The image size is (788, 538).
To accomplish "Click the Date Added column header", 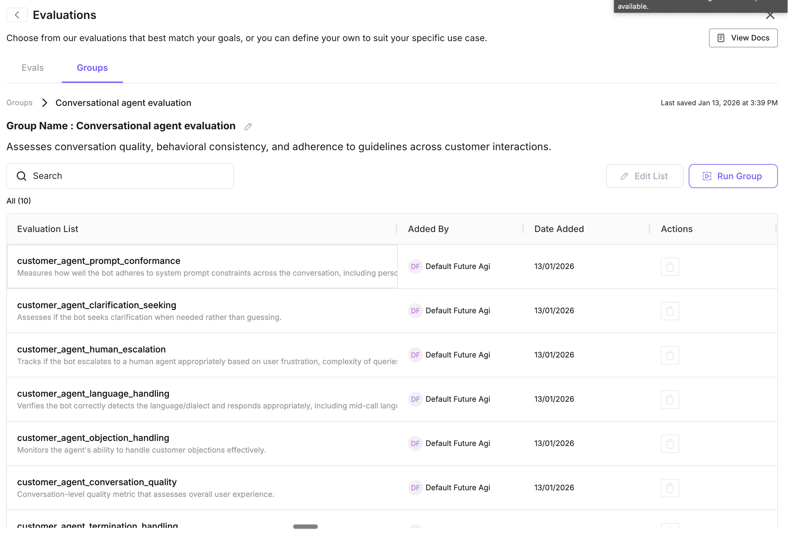I will click(x=559, y=229).
